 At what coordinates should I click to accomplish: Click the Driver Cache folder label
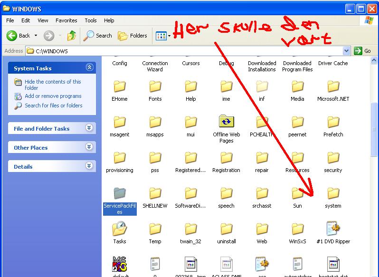click(333, 63)
